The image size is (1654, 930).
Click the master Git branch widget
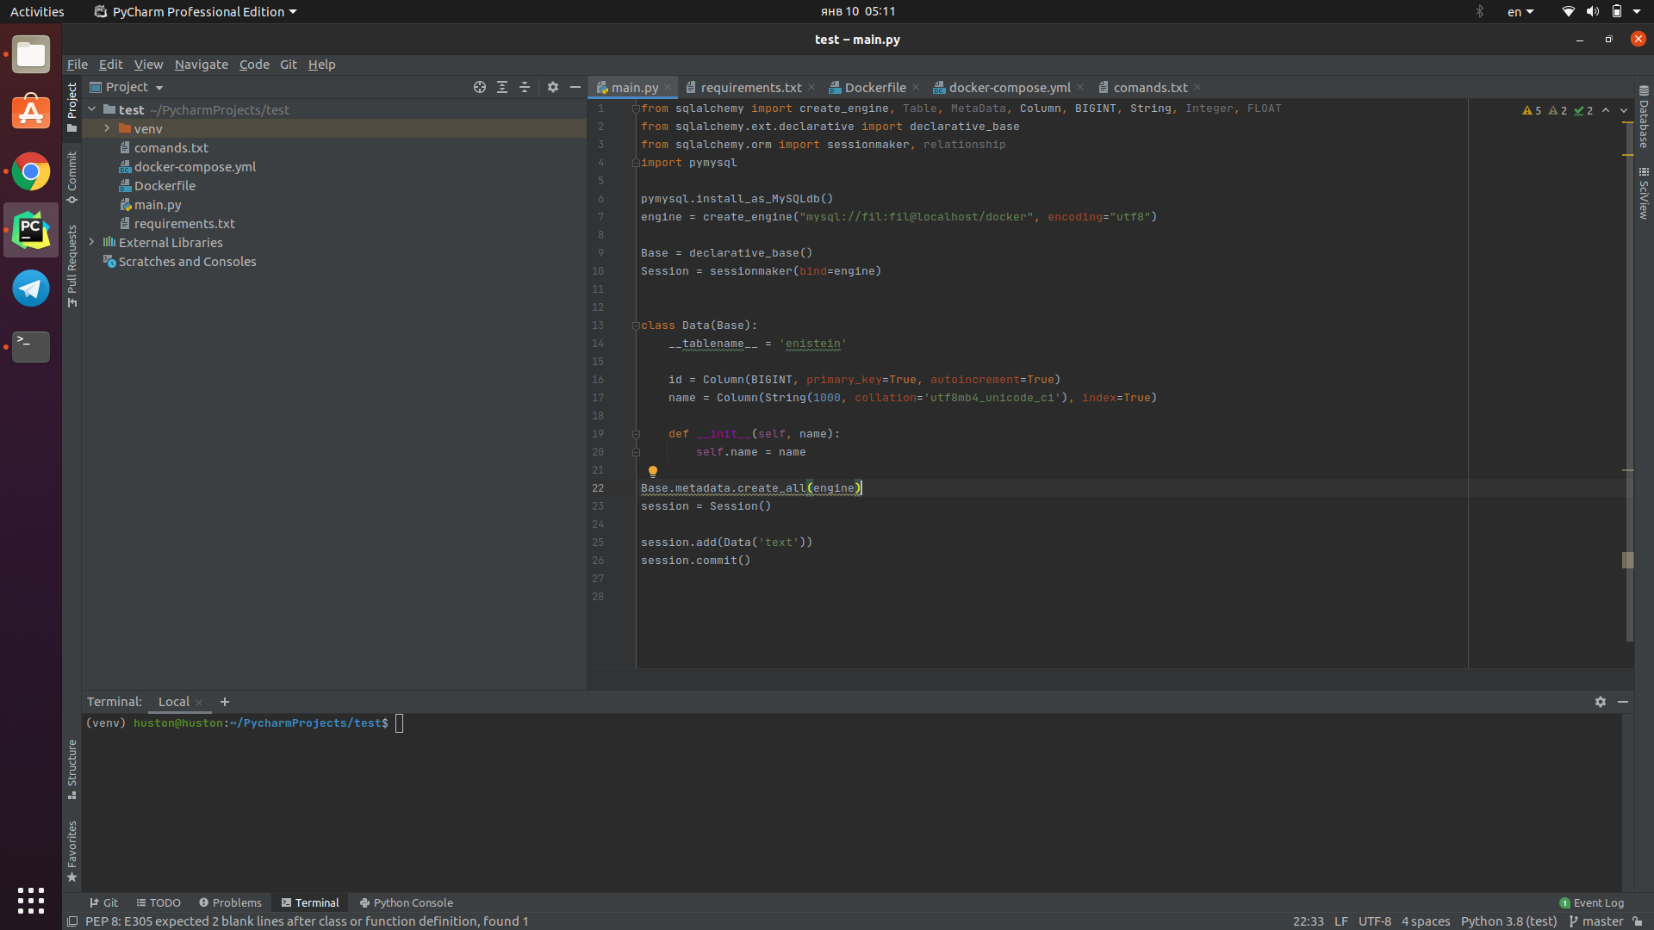tap(1595, 921)
